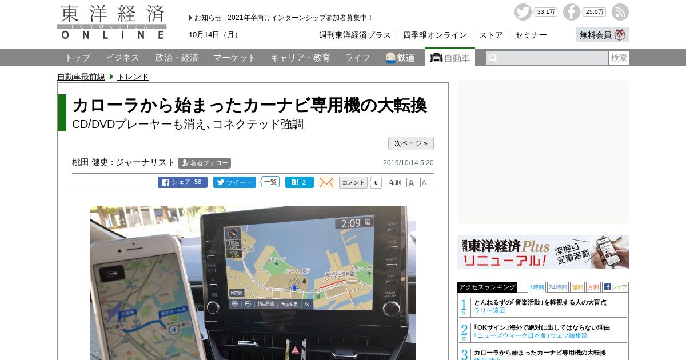Image resolution: width=686 pixels, height=360 pixels.
Task: Go to 次ページ next page
Action: pos(411,143)
